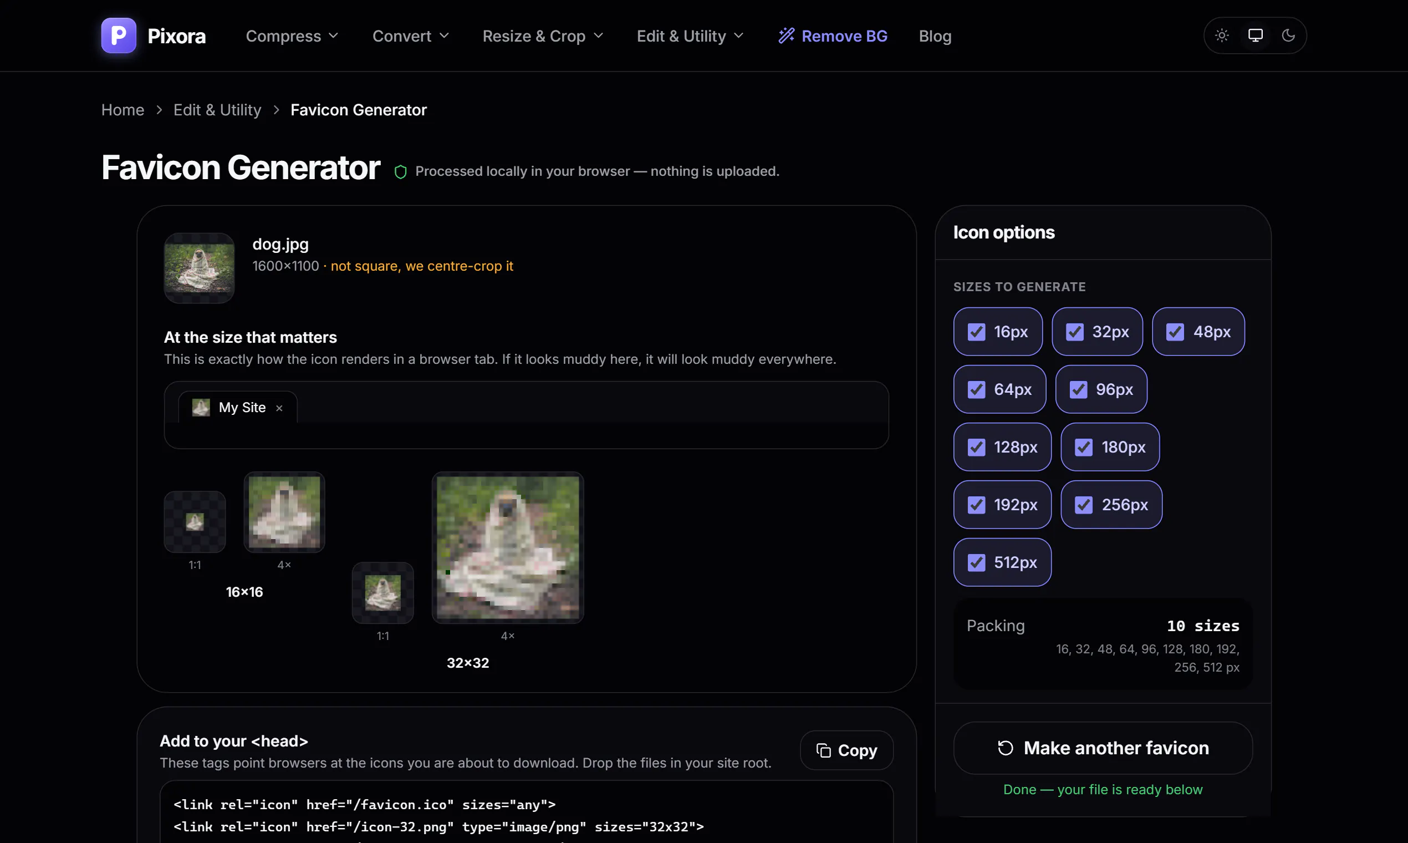Image resolution: width=1408 pixels, height=843 pixels.
Task: Click dog.jpg source thumbnail
Action: pyautogui.click(x=199, y=267)
